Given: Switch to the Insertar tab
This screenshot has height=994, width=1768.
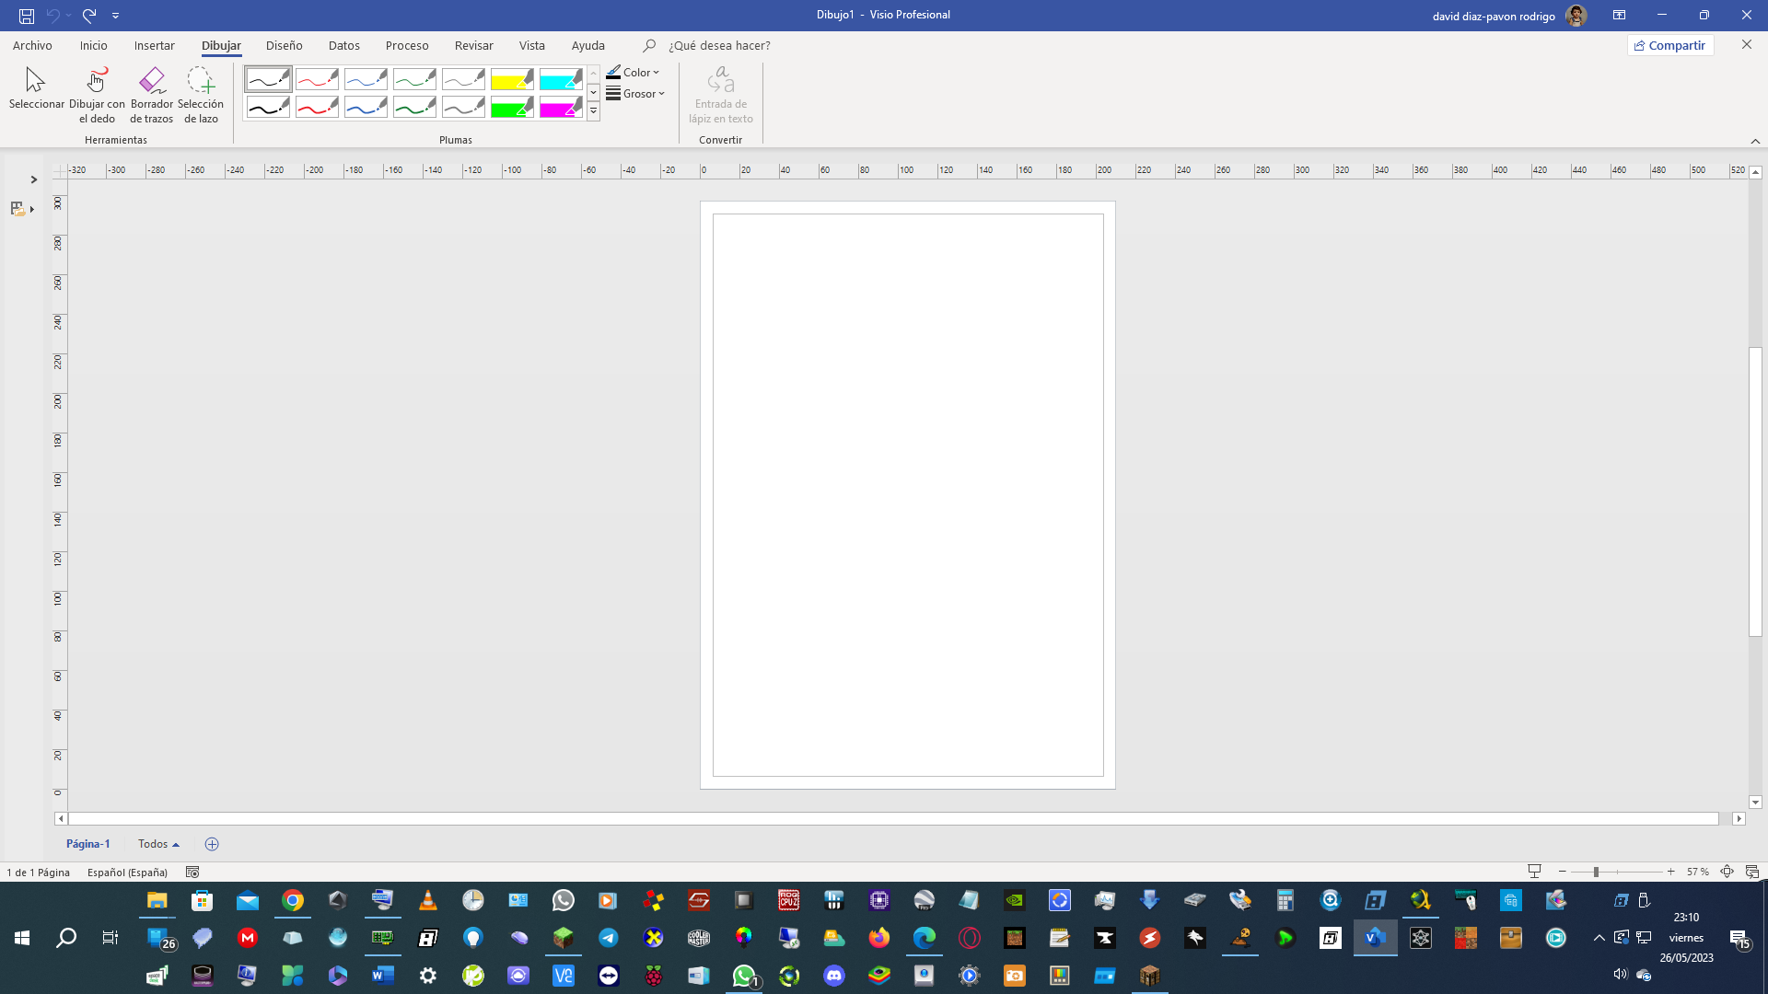Looking at the screenshot, I should (x=154, y=45).
